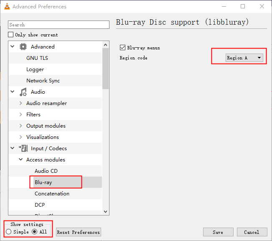Click the tree scrollbar thumb
Image resolution: width=272 pixels, height=241 pixels.
coord(105,69)
